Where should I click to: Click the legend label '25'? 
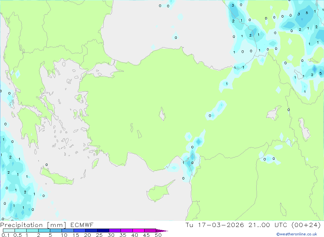coord(99,235)
